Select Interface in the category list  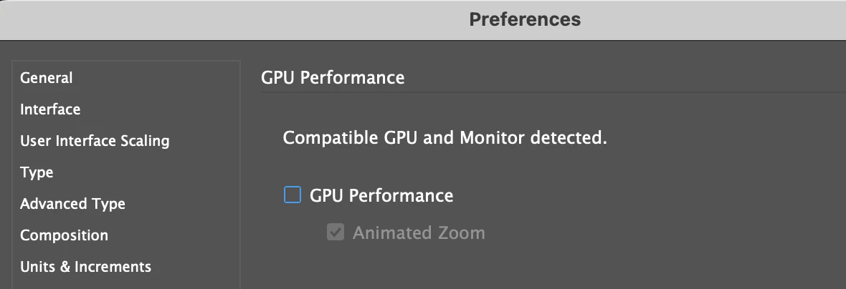point(50,109)
